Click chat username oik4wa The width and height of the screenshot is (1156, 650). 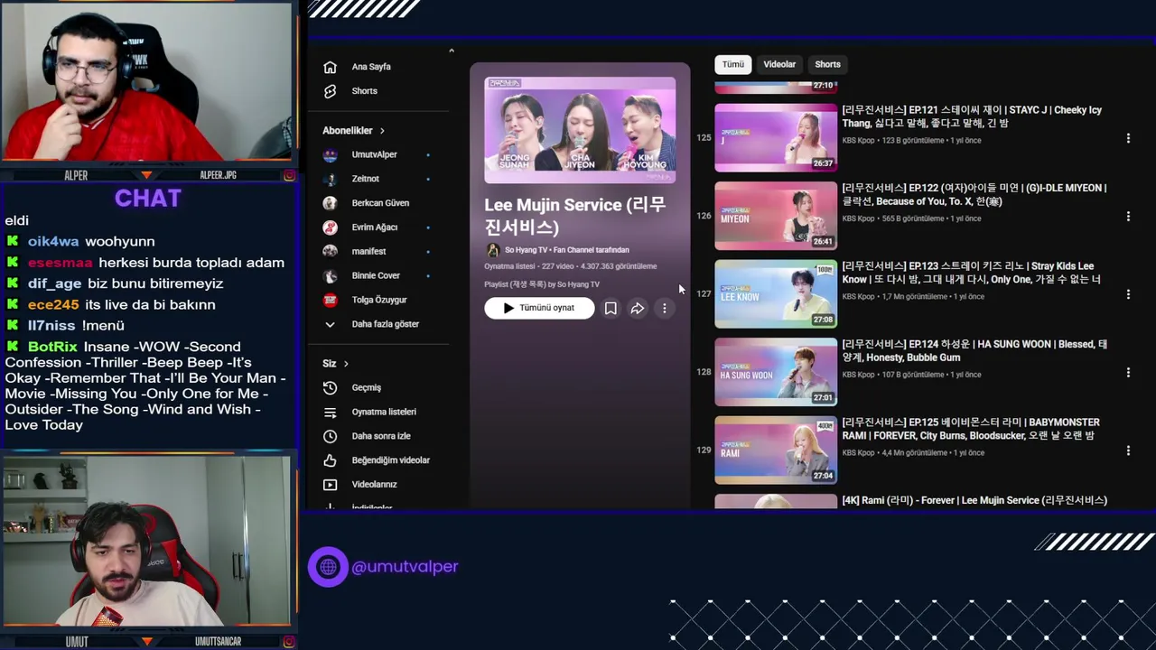click(53, 241)
